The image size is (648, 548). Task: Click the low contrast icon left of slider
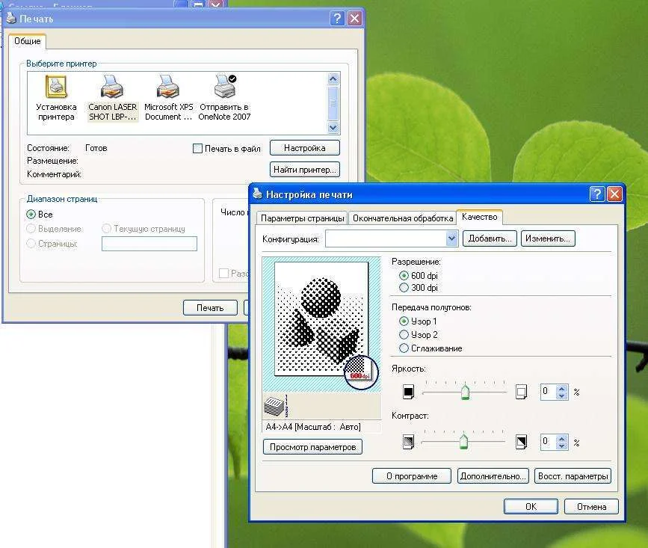click(408, 442)
